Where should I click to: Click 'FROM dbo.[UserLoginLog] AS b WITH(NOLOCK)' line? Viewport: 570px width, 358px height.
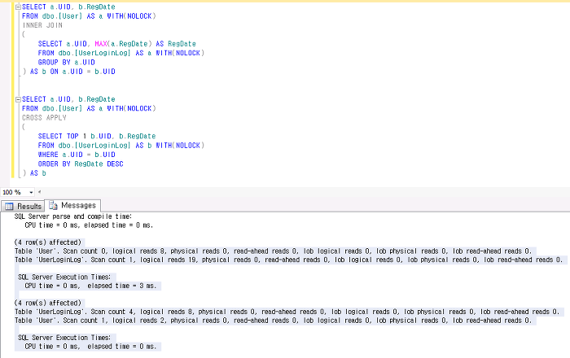point(121,145)
